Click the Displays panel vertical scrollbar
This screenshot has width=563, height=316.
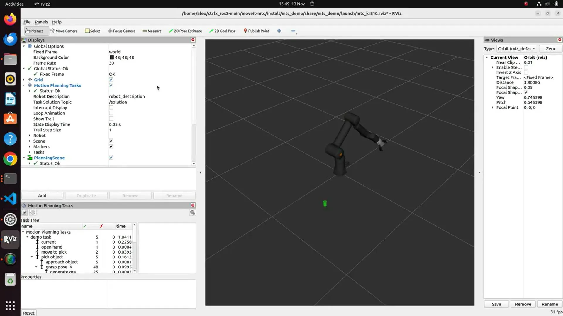[x=194, y=104]
